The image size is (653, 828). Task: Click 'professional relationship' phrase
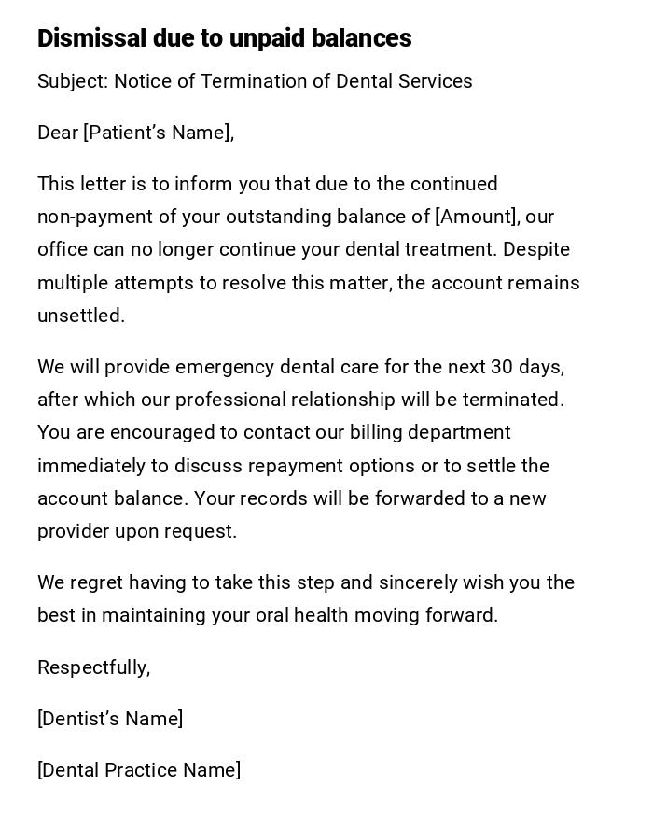(285, 400)
